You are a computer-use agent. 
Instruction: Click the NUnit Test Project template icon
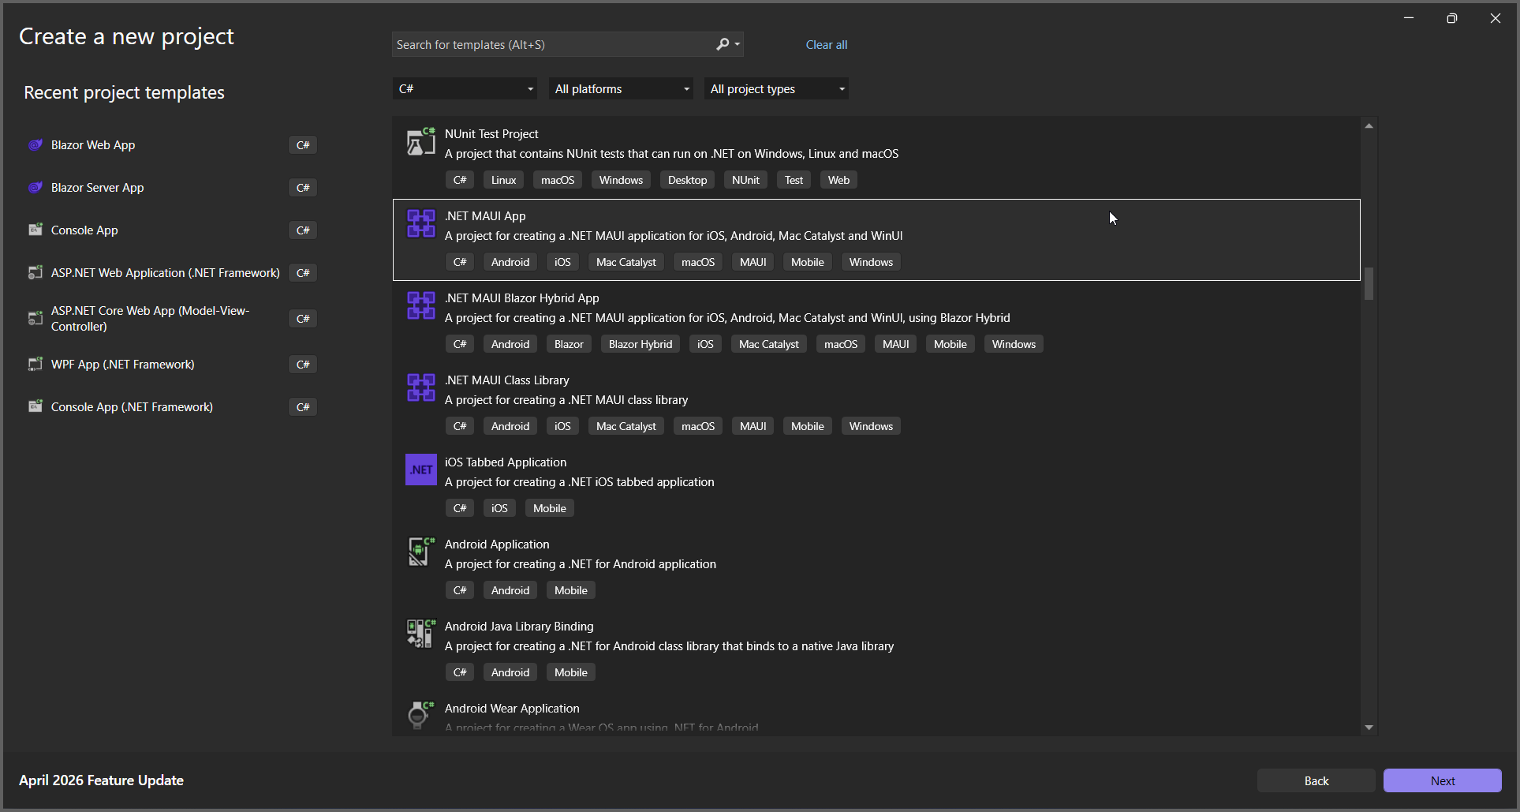click(420, 142)
